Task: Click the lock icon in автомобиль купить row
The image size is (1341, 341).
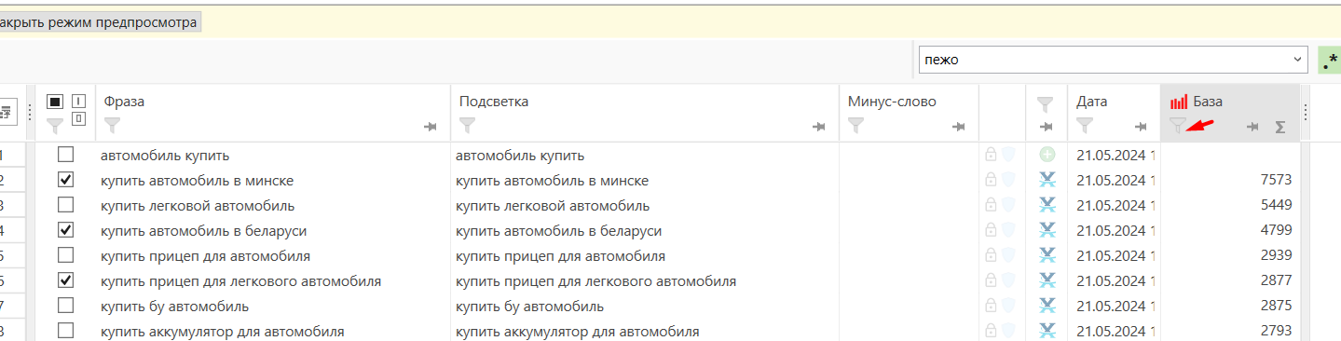Action: pos(992,155)
